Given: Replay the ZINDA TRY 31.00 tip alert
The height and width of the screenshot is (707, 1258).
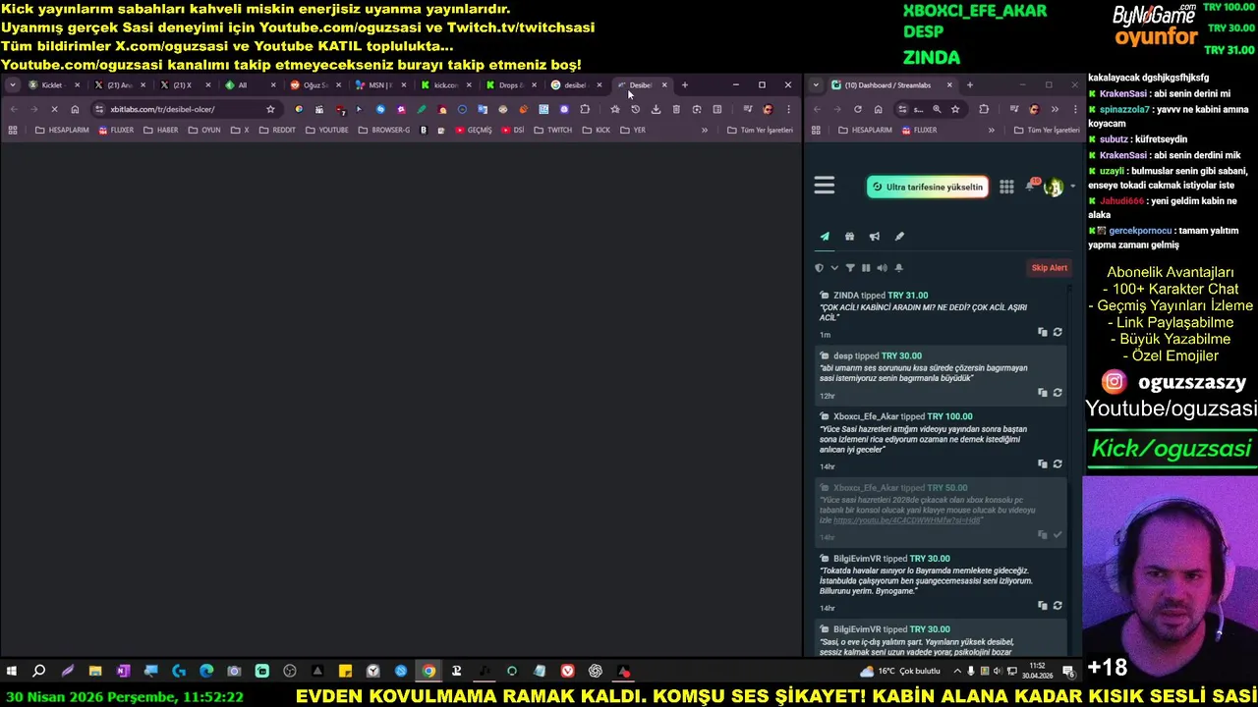Looking at the screenshot, I should point(1058,332).
